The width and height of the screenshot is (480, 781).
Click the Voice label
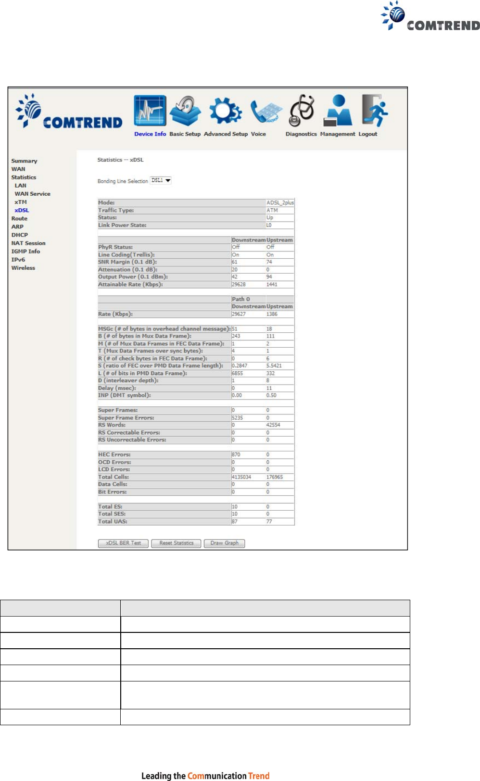(x=258, y=134)
